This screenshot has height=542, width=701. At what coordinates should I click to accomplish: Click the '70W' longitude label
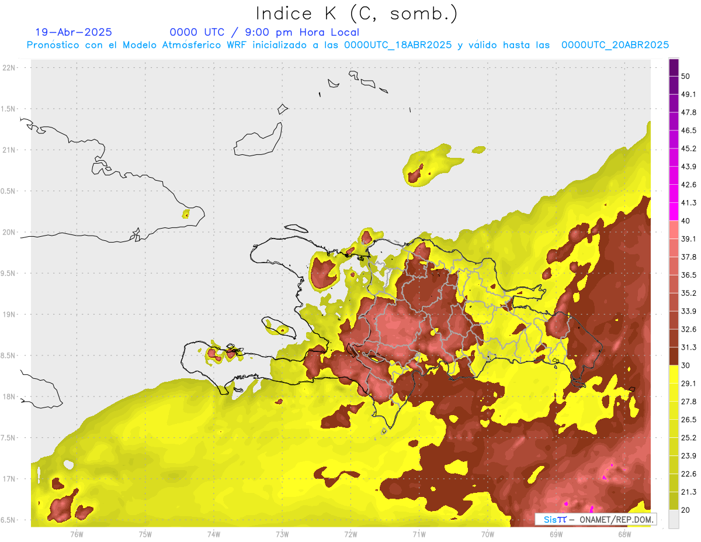488,534
